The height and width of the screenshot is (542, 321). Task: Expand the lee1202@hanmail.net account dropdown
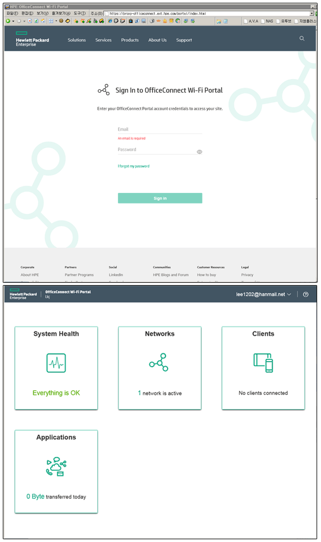264,294
